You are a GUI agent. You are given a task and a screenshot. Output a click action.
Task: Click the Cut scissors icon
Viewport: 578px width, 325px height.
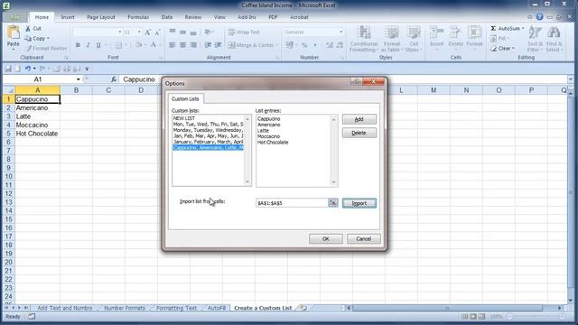[x=28, y=28]
